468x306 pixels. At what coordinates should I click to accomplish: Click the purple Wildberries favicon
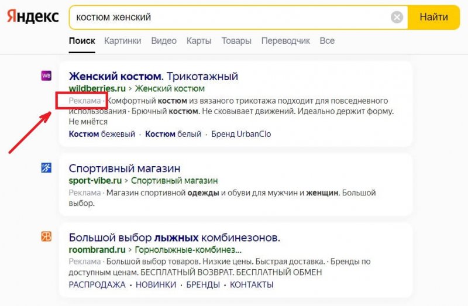click(x=46, y=75)
